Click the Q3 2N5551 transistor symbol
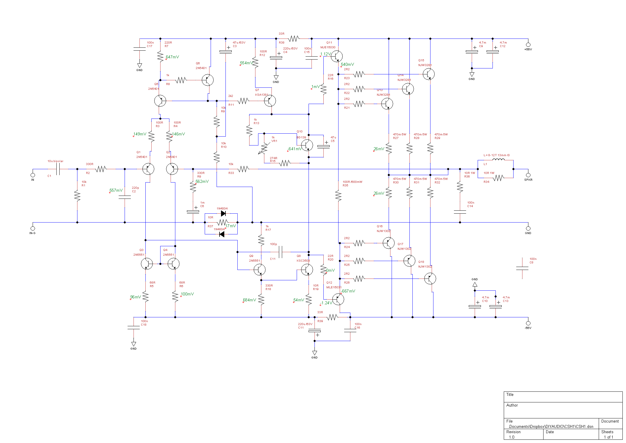626x443 pixels. pyautogui.click(x=147, y=264)
